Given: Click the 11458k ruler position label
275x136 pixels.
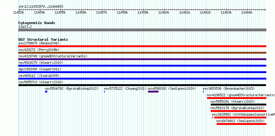Looking at the screenshot, I should click(x=122, y=12).
